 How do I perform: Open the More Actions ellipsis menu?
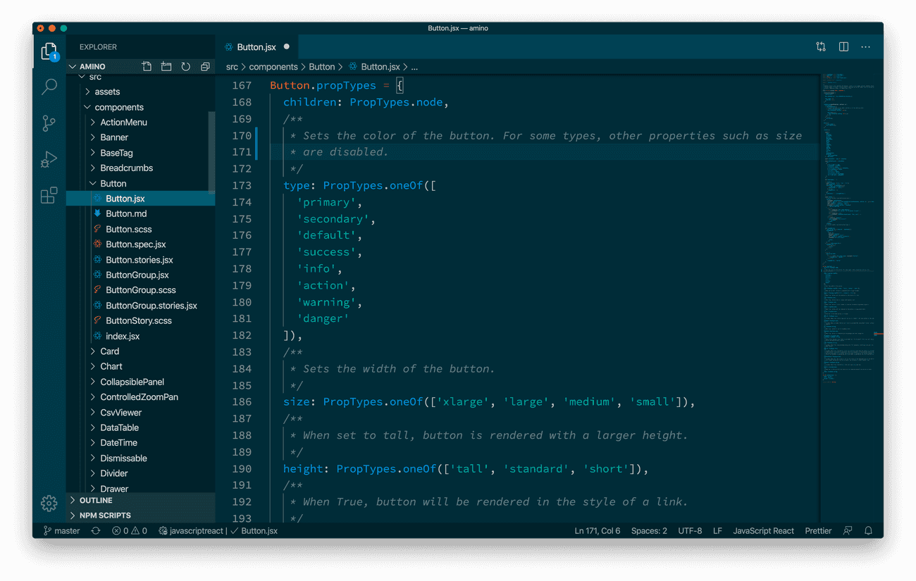(865, 46)
